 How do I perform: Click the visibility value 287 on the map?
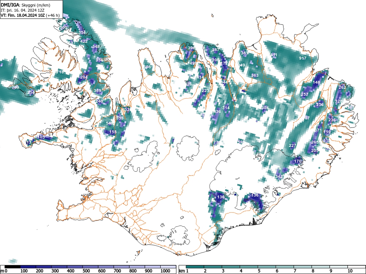(216, 50)
